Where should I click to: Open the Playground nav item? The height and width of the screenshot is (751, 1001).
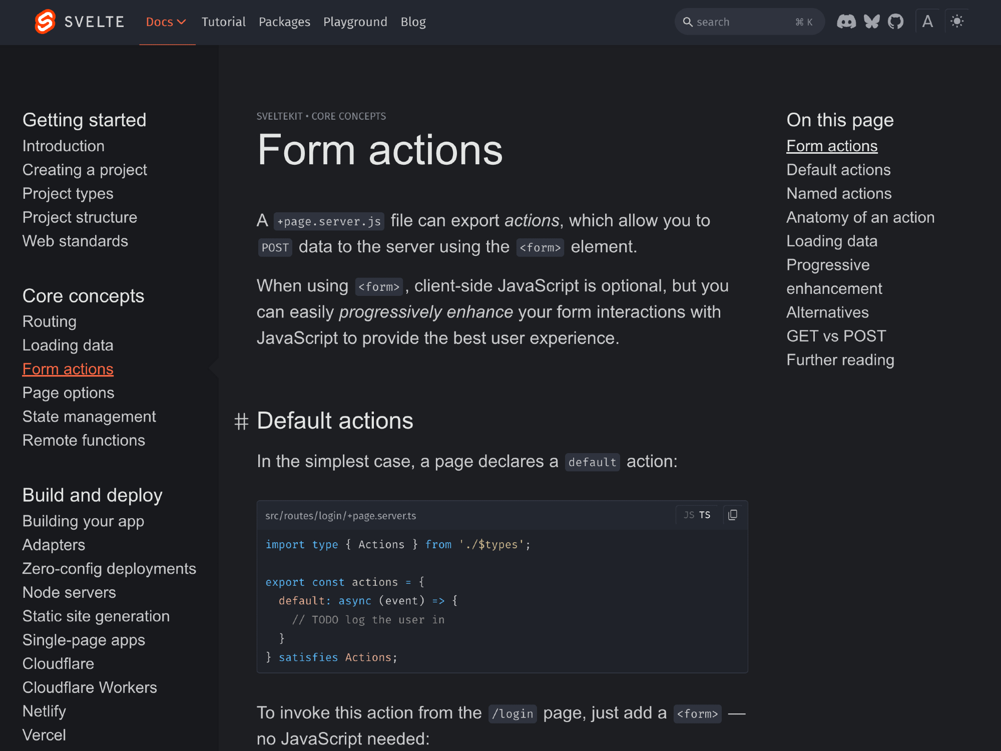[355, 22]
